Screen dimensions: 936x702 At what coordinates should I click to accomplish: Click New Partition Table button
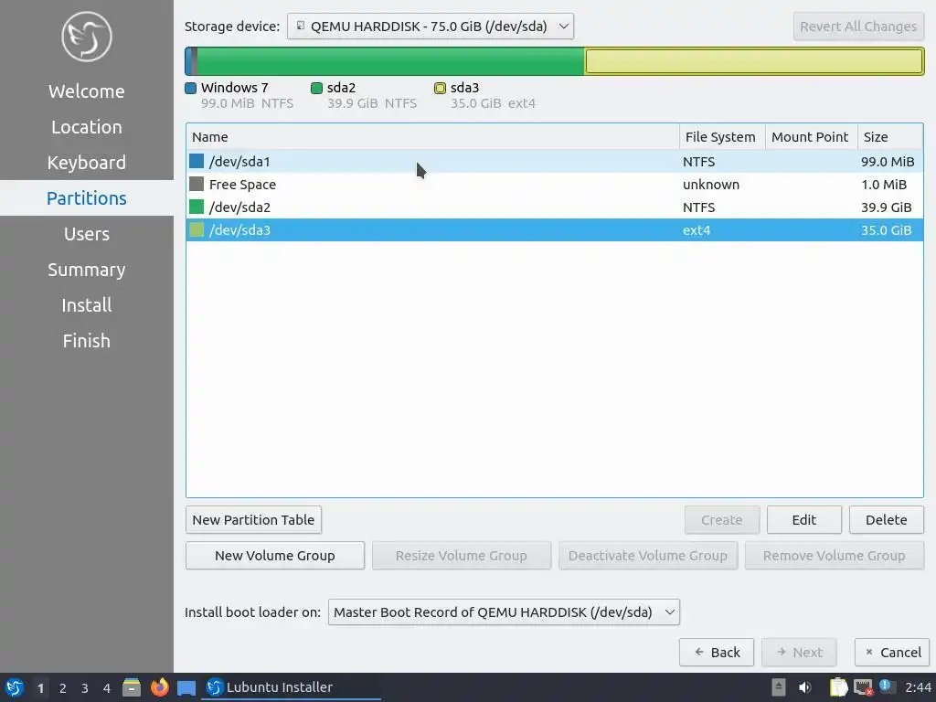pos(254,520)
